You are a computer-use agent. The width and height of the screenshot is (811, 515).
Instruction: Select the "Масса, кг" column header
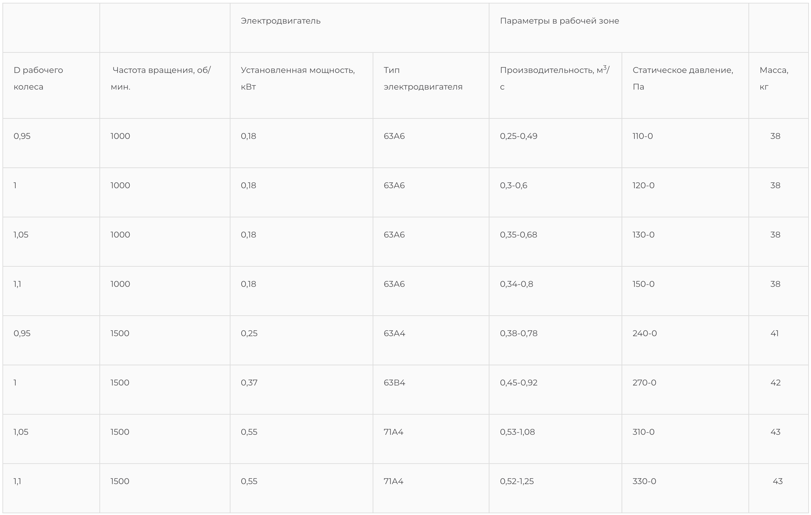tap(774, 78)
